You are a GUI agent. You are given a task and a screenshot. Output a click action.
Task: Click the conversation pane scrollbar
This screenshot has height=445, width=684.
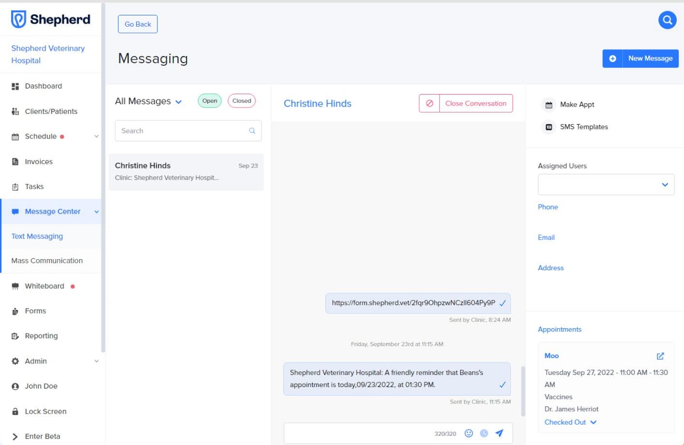tap(523, 391)
